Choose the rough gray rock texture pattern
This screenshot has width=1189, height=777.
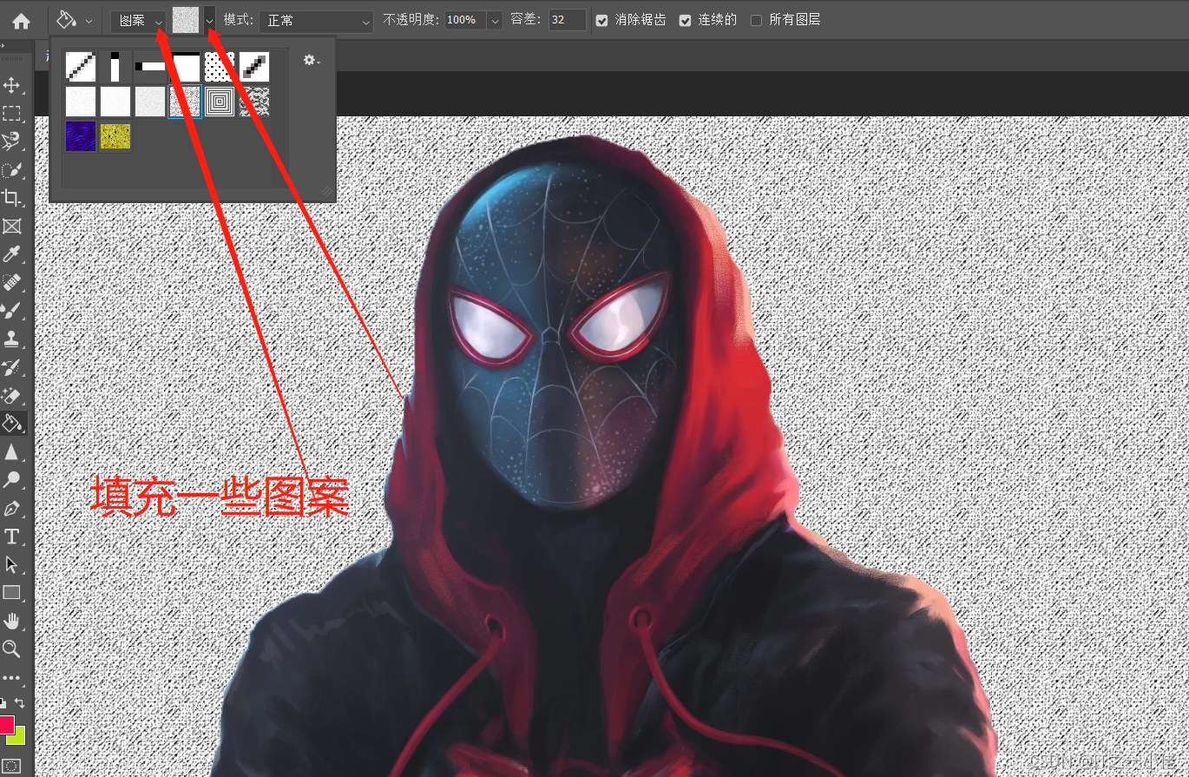(x=254, y=102)
